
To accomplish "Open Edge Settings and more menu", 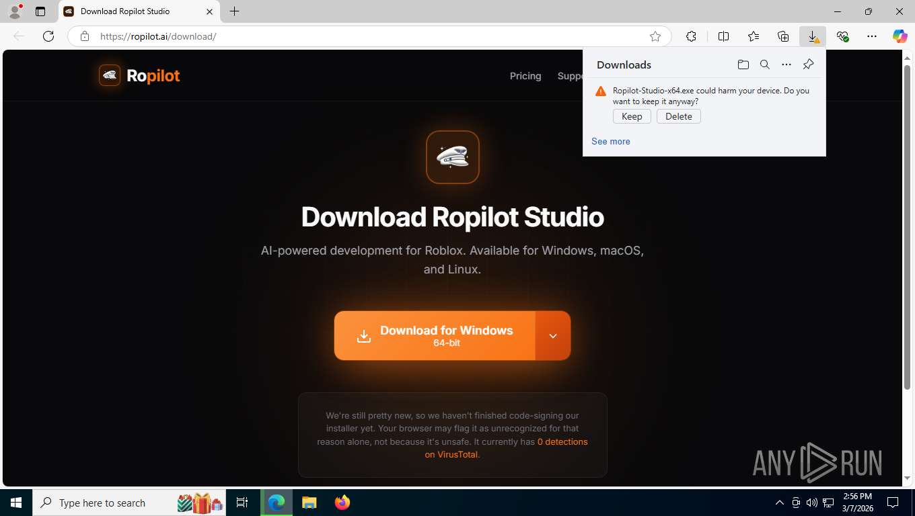I will (x=872, y=36).
